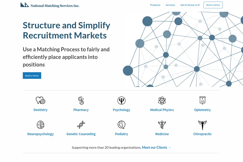Open the Chiropractic link
This screenshot has height=162, width=243.
coord(202,134)
